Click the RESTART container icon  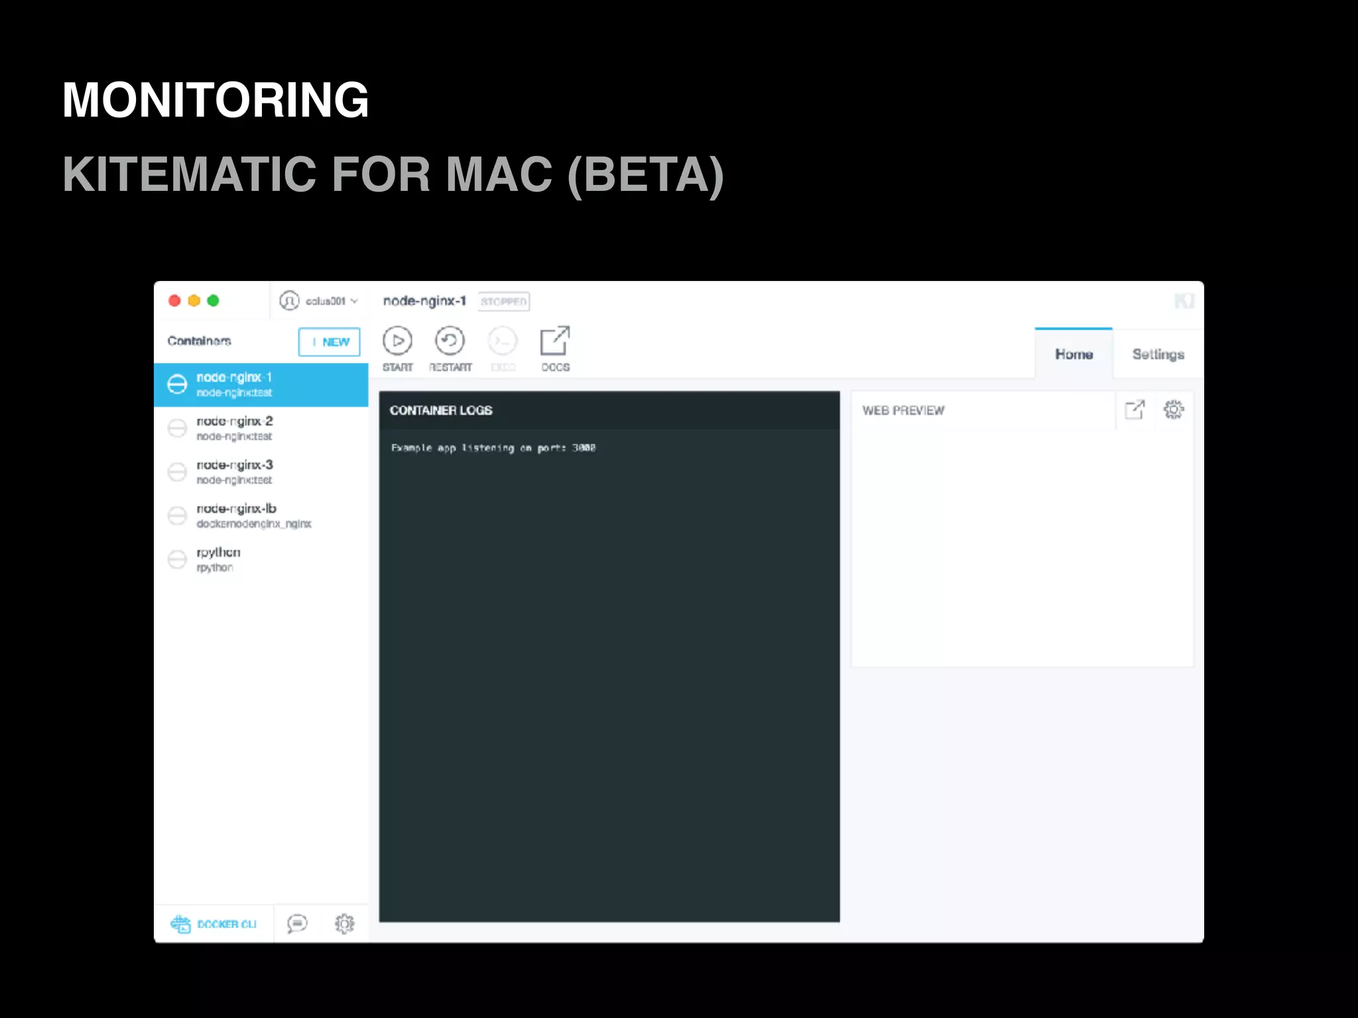click(450, 341)
